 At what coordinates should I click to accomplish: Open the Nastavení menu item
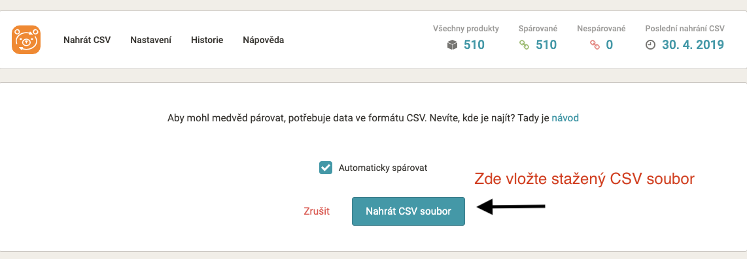[x=151, y=40]
